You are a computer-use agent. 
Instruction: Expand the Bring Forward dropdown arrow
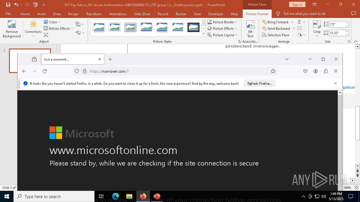click(292, 22)
